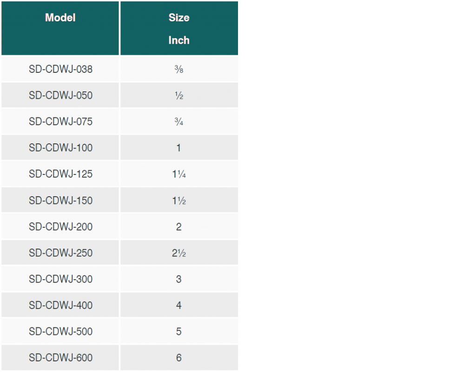Click the Size Inch column header
Screen dimensions: 476x372
(179, 28)
